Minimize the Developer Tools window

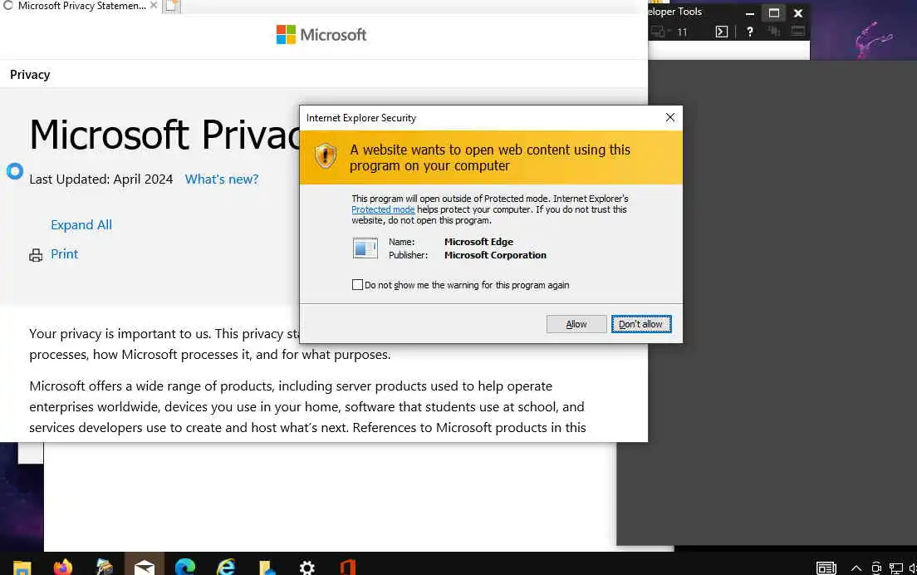(x=750, y=12)
